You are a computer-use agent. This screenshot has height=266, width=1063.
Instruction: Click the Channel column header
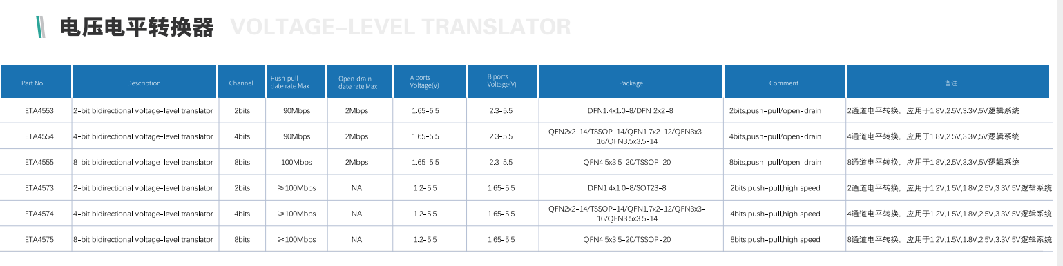pyautogui.click(x=241, y=82)
